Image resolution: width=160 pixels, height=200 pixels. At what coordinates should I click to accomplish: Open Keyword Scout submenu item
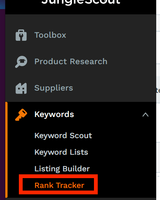coord(63,135)
